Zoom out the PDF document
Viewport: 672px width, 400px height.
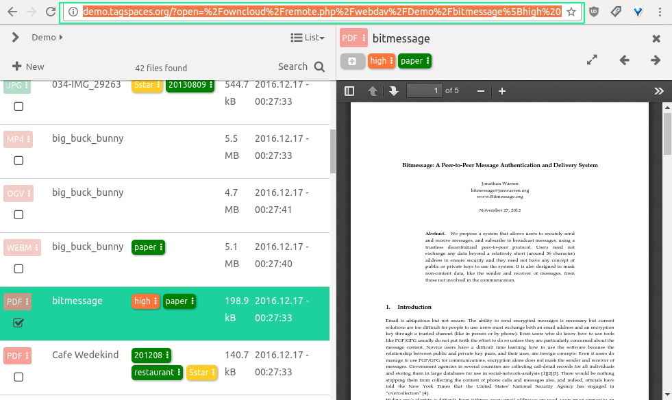pyautogui.click(x=481, y=91)
